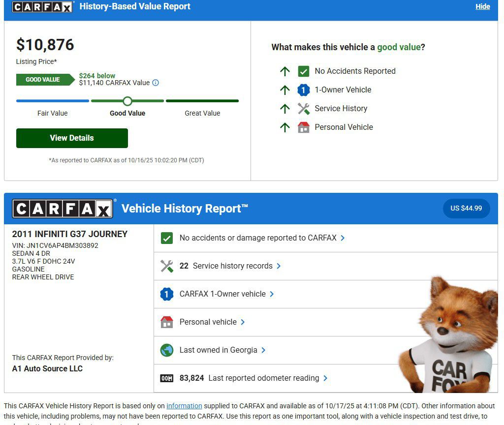Click the green checkmark beside No Accidents Reported
The width and height of the screenshot is (504, 425).
(x=304, y=71)
